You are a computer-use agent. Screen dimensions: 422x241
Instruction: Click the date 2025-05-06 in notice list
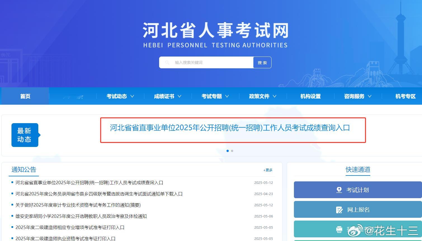[x=263, y=216]
